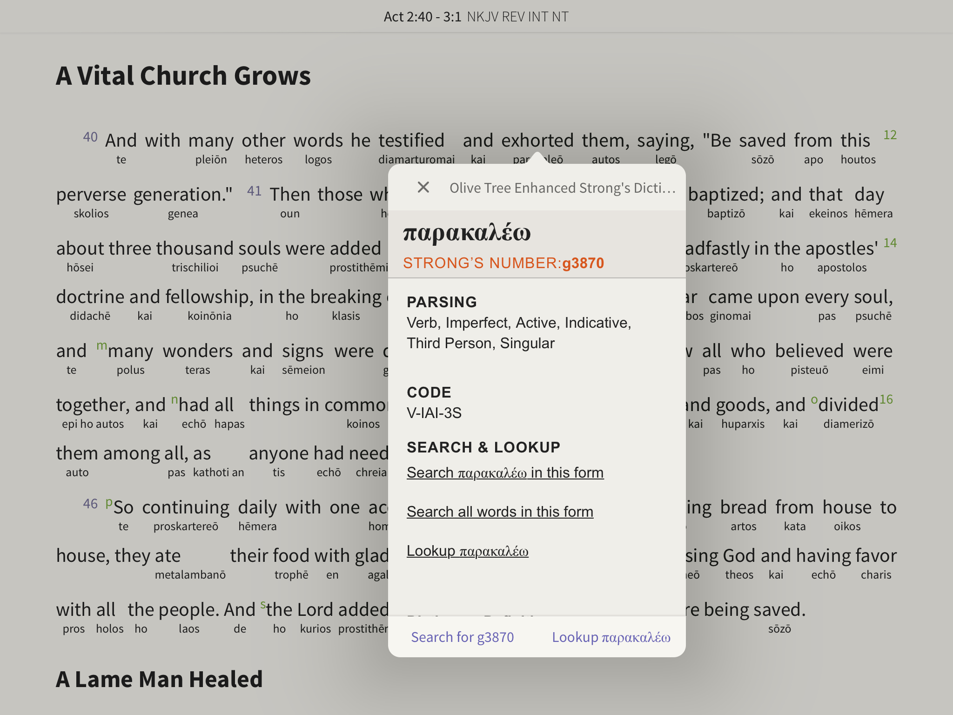The image size is (953, 715).
Task: Tap verse number 46
Action: tap(90, 504)
